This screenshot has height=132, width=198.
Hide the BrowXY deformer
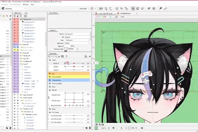(x=15, y=45)
